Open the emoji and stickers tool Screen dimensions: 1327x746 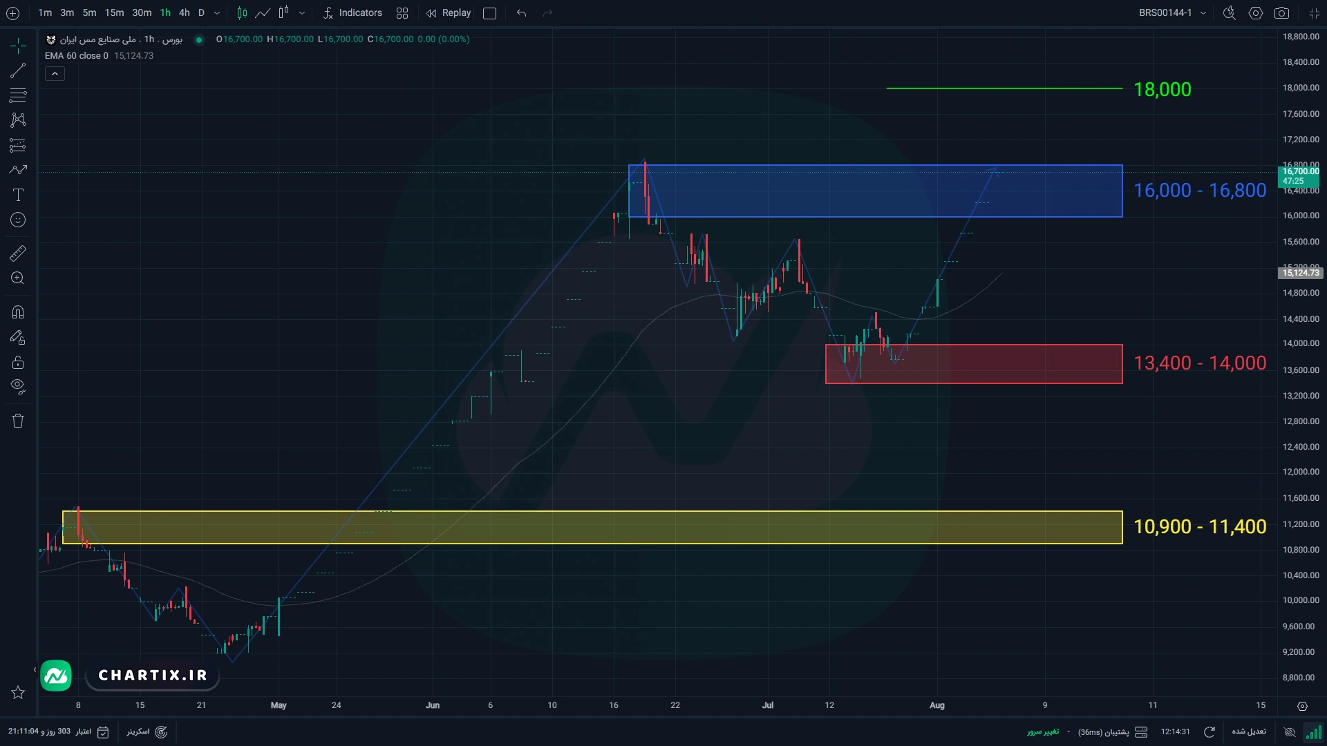click(18, 220)
